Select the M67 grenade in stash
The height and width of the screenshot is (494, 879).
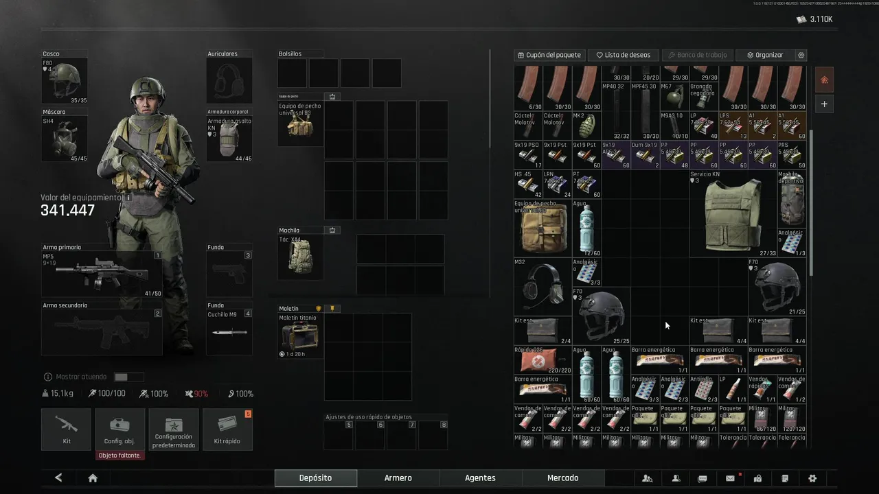(x=674, y=96)
